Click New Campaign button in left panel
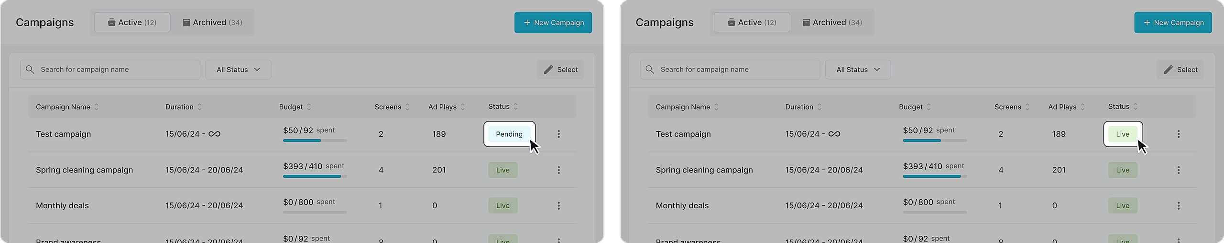This screenshot has height=243, width=1224. 553,22
